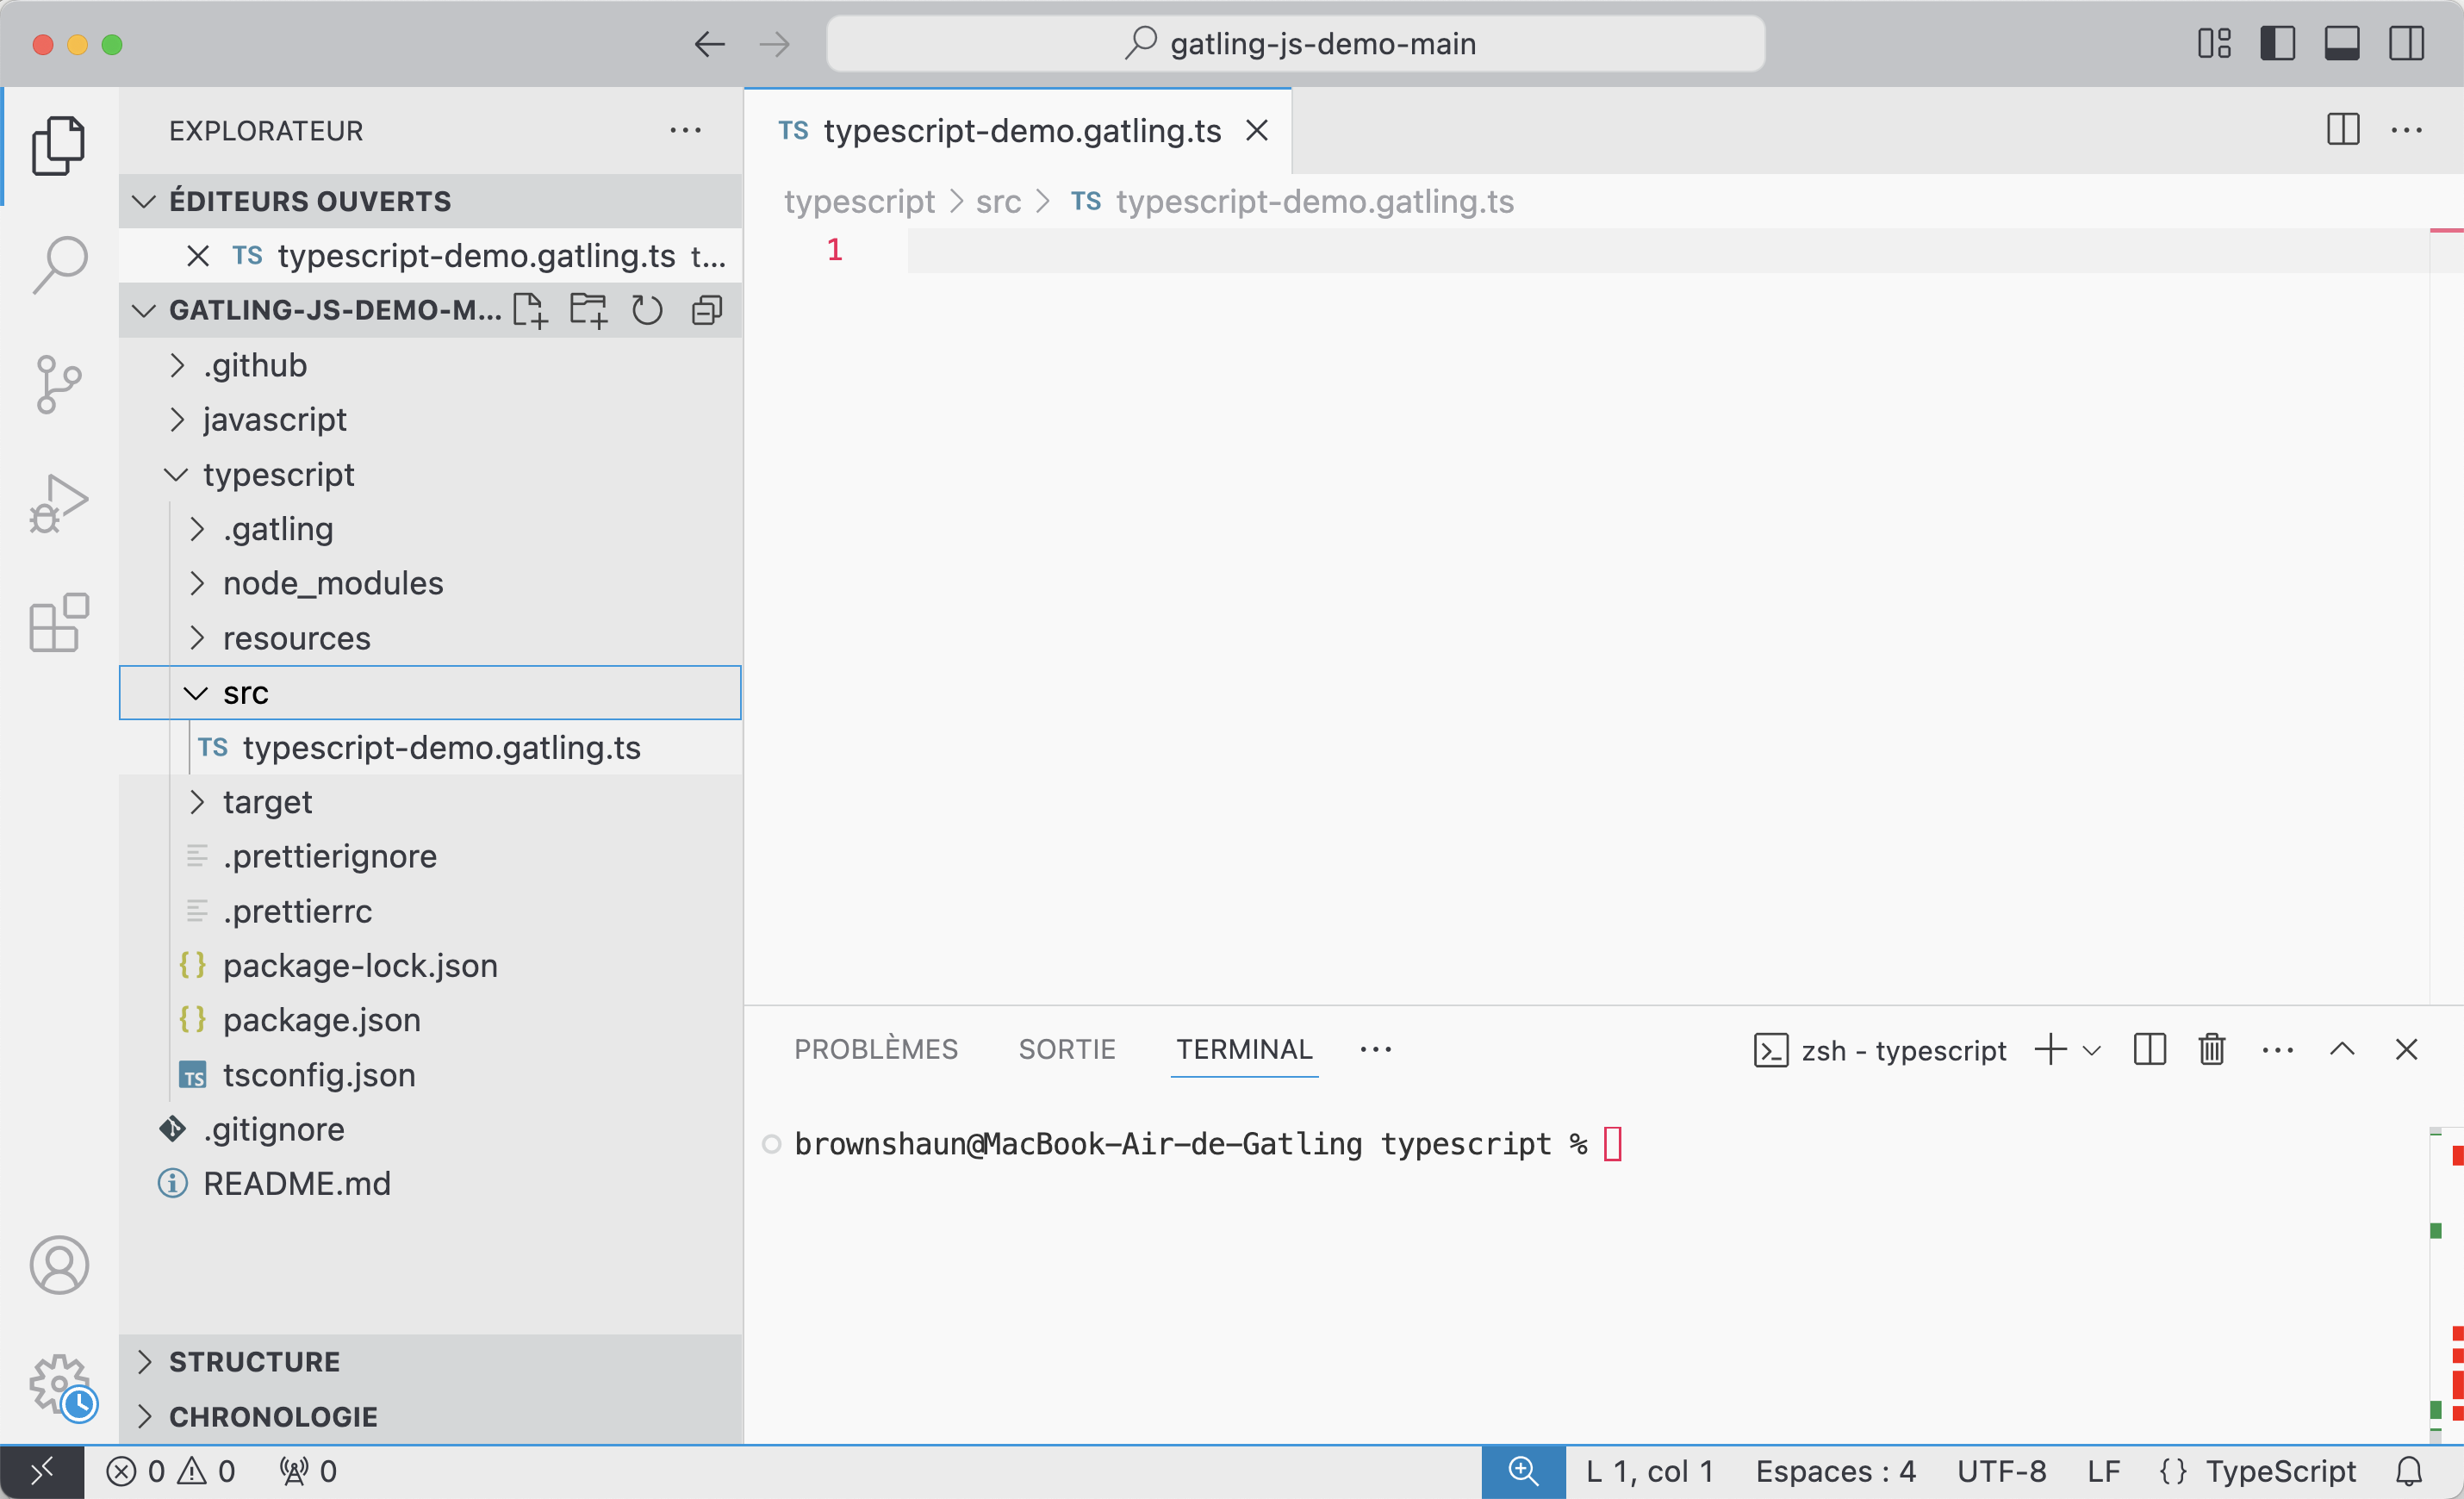
Task: Show more panel tabs ellipsis
Action: click(x=1376, y=1049)
